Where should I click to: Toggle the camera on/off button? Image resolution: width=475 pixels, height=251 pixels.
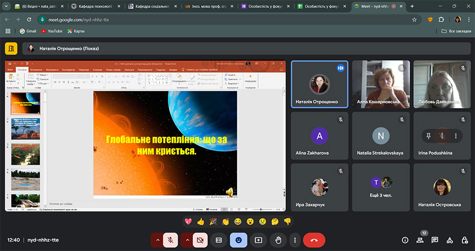[200, 239]
